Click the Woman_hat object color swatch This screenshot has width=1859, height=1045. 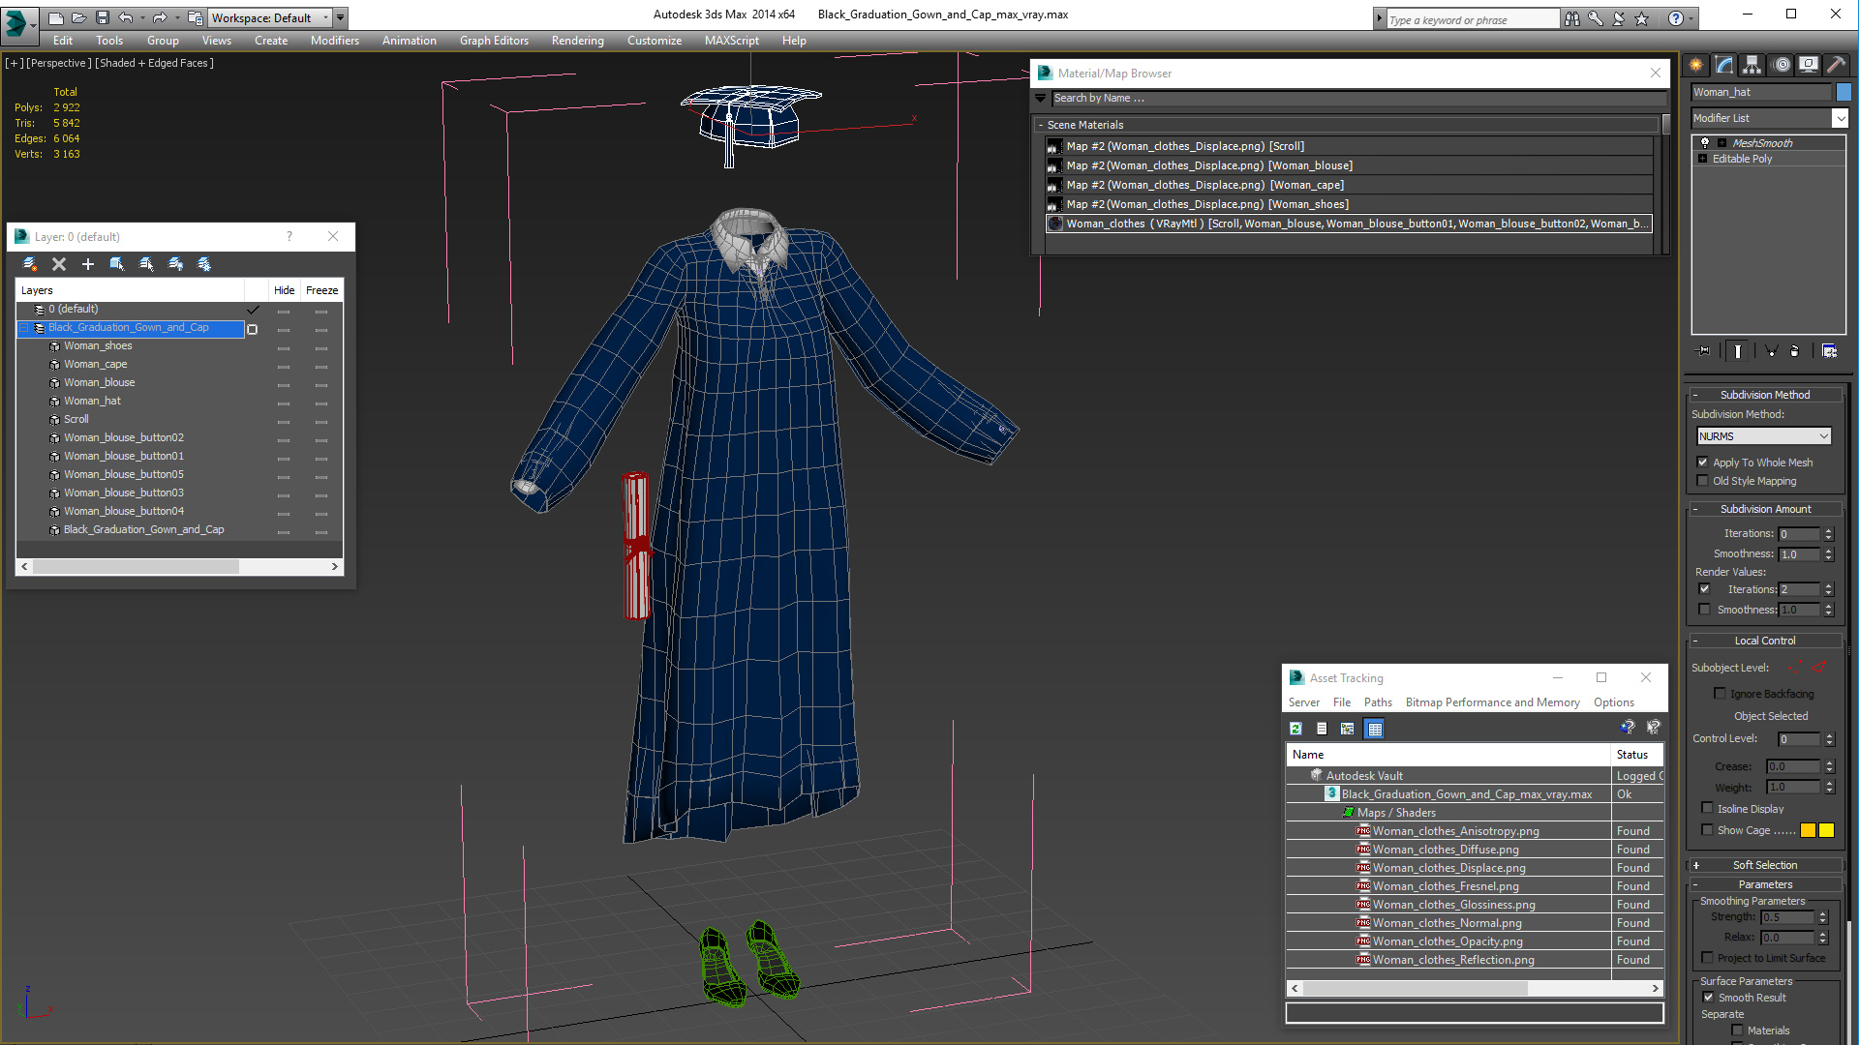1844,92
